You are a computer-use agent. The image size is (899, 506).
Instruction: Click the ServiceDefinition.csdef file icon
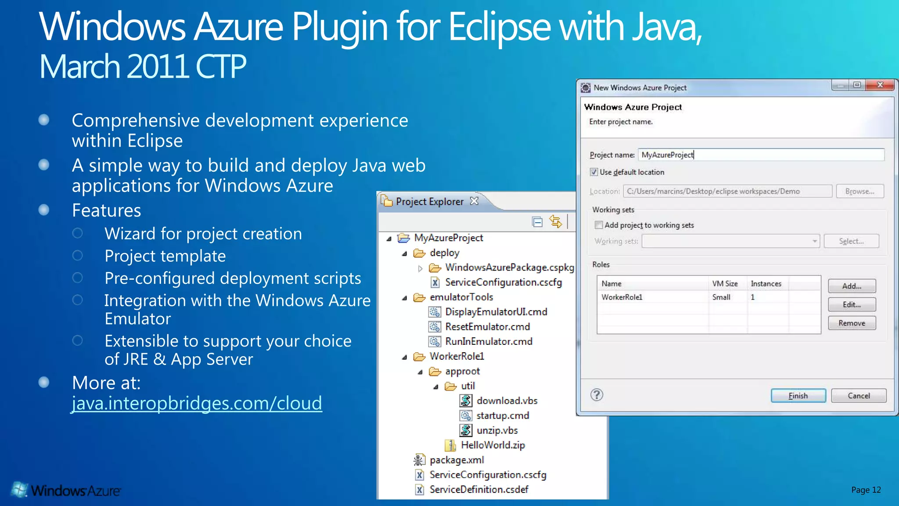pyautogui.click(x=420, y=490)
